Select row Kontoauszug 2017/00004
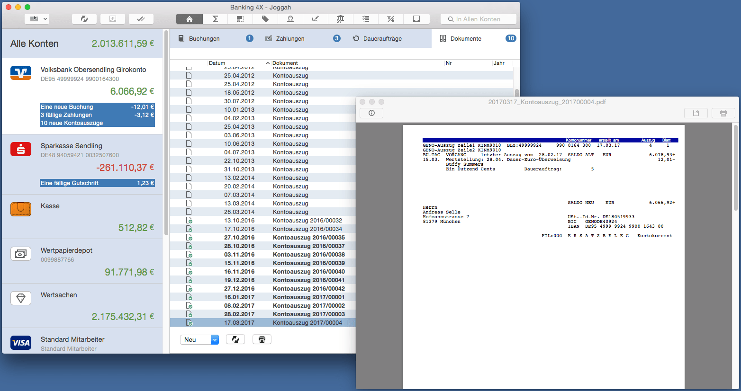 263,323
